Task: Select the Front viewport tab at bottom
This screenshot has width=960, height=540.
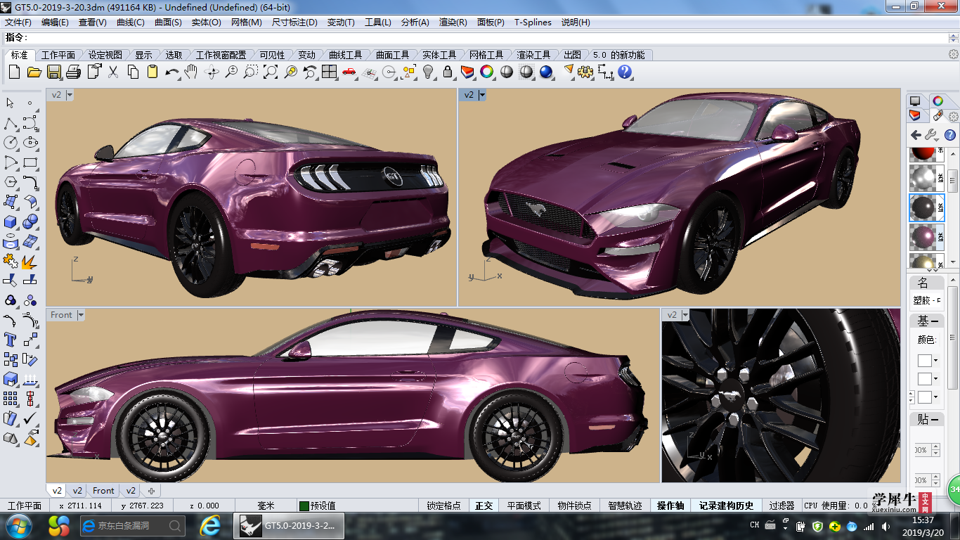Action: coord(103,491)
